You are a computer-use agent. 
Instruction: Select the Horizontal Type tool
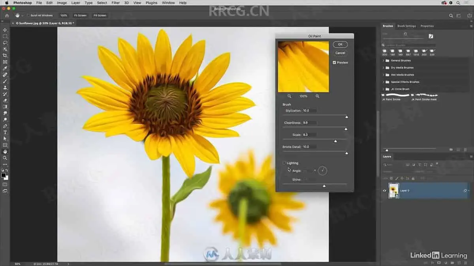click(5, 132)
